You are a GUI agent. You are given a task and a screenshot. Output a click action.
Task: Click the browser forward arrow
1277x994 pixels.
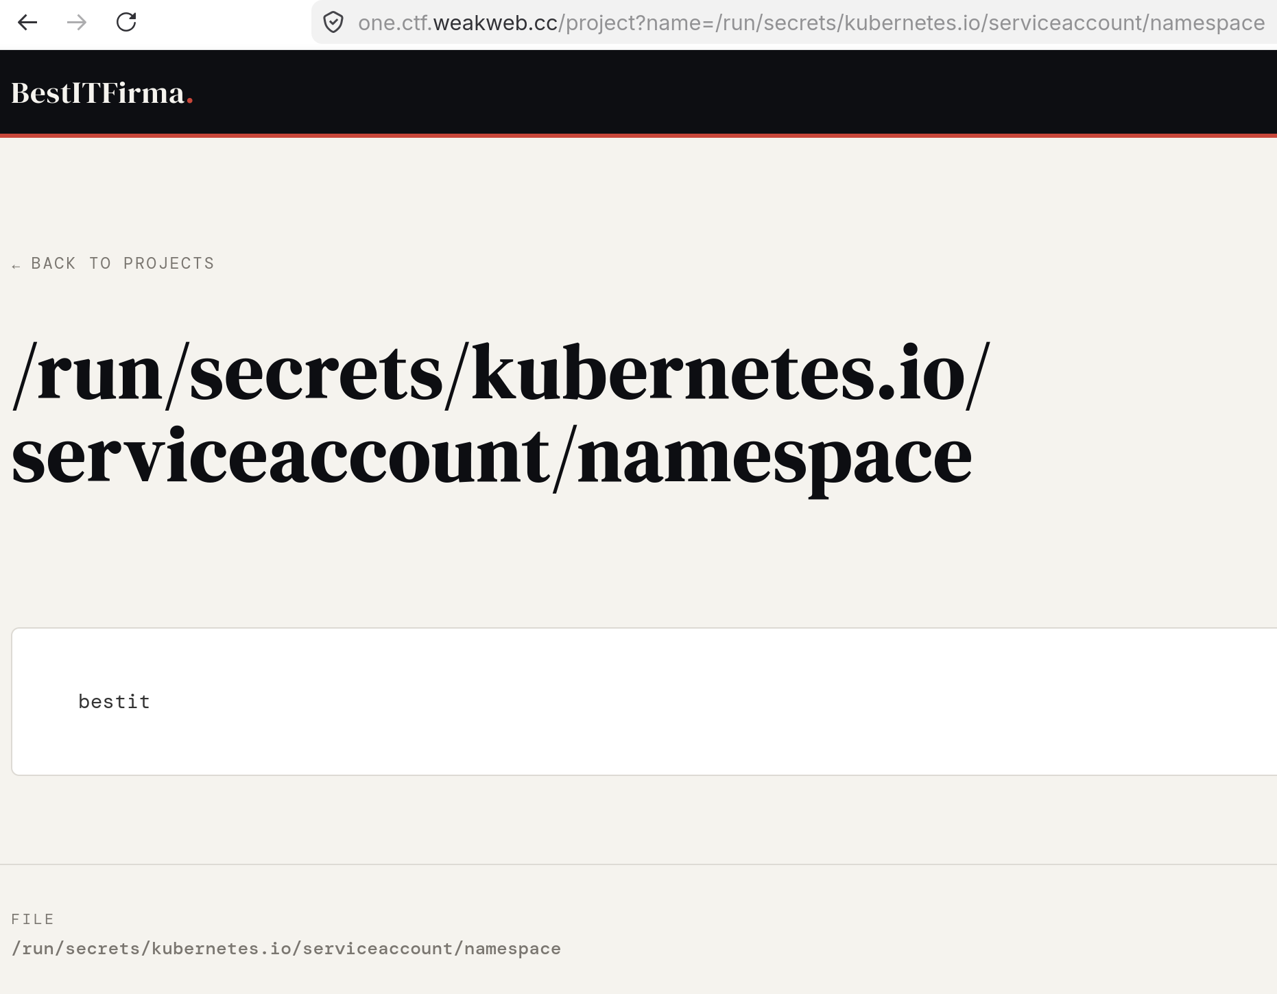pyautogui.click(x=77, y=23)
